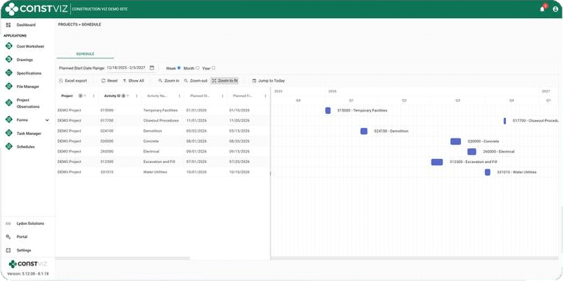This screenshot has width=563, height=281.
Task: Open the Settings icon in sidebar
Action: click(8, 250)
